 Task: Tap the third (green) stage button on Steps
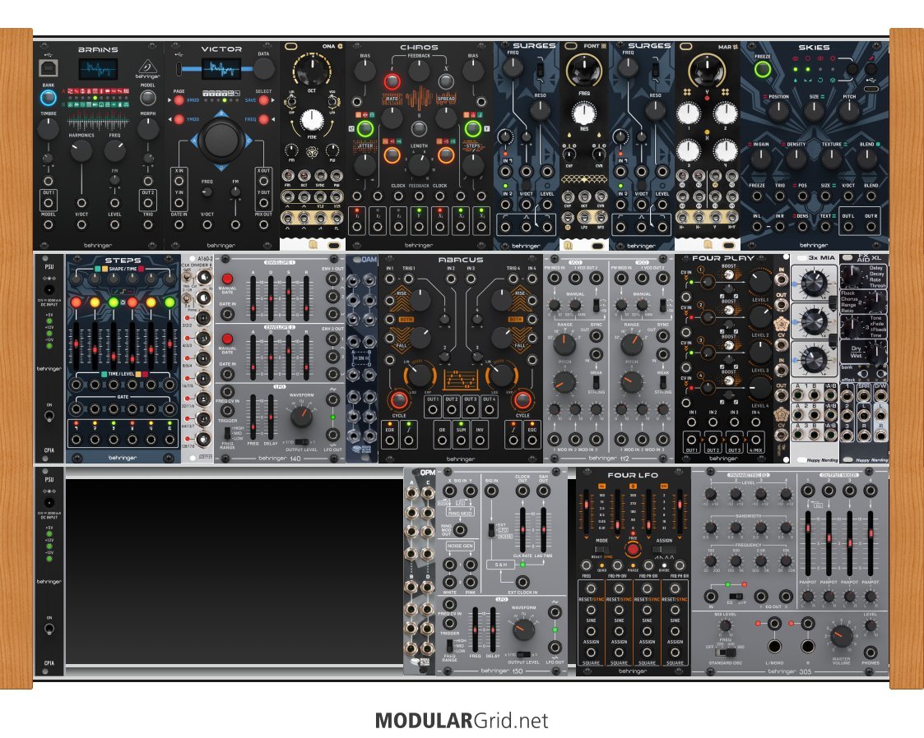114,302
